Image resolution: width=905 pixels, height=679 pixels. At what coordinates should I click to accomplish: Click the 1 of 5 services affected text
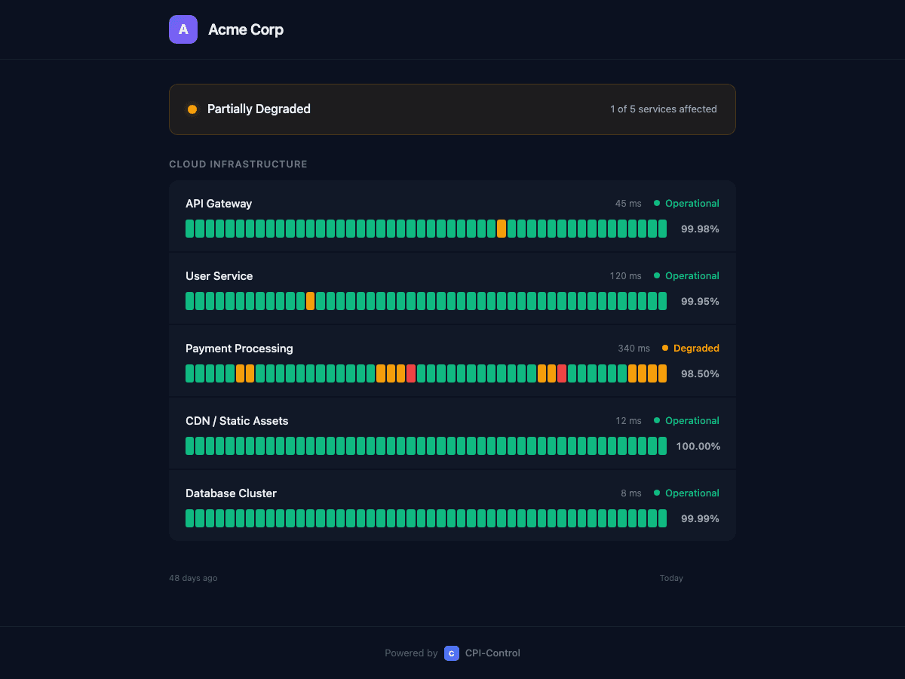(664, 109)
